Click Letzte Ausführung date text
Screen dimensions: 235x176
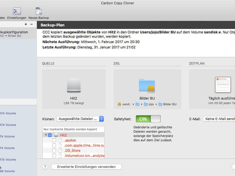click(107, 47)
